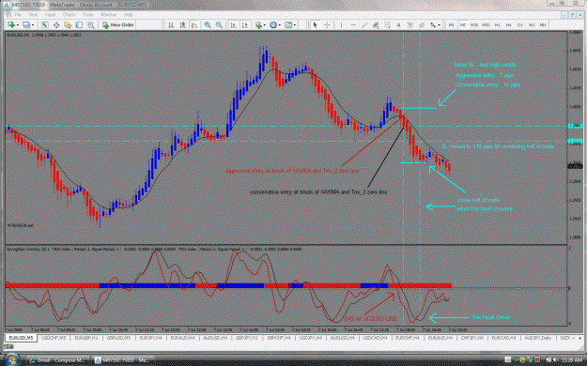
Task: Expand the arrows tool dropdown arrow
Action: pyautogui.click(x=440, y=25)
